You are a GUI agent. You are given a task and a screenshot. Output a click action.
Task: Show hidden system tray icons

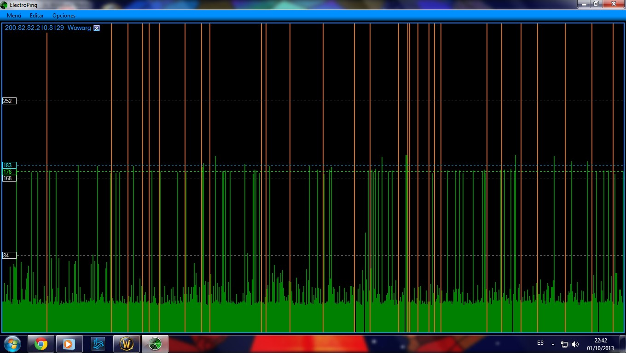point(553,344)
